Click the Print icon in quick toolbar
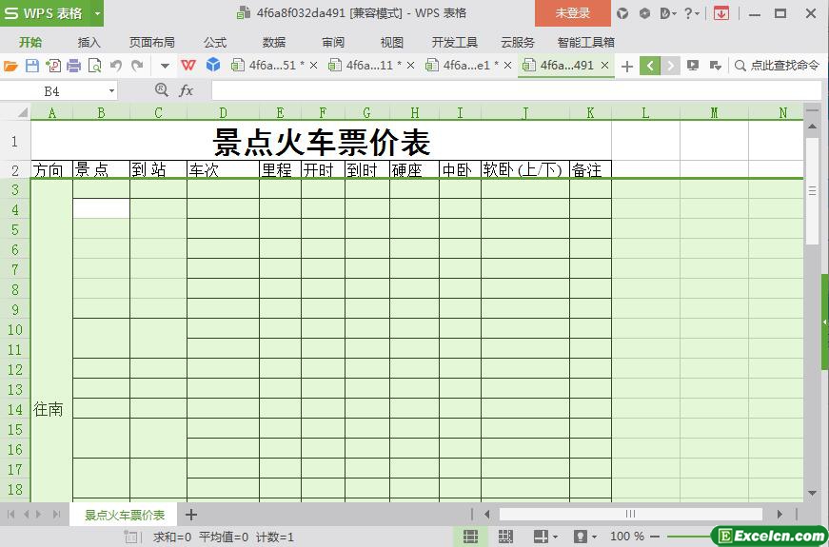Image resolution: width=829 pixels, height=547 pixels. [73, 66]
